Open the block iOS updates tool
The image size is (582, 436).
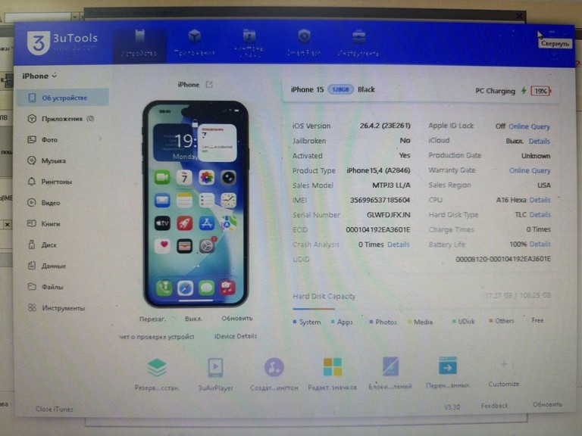point(390,366)
